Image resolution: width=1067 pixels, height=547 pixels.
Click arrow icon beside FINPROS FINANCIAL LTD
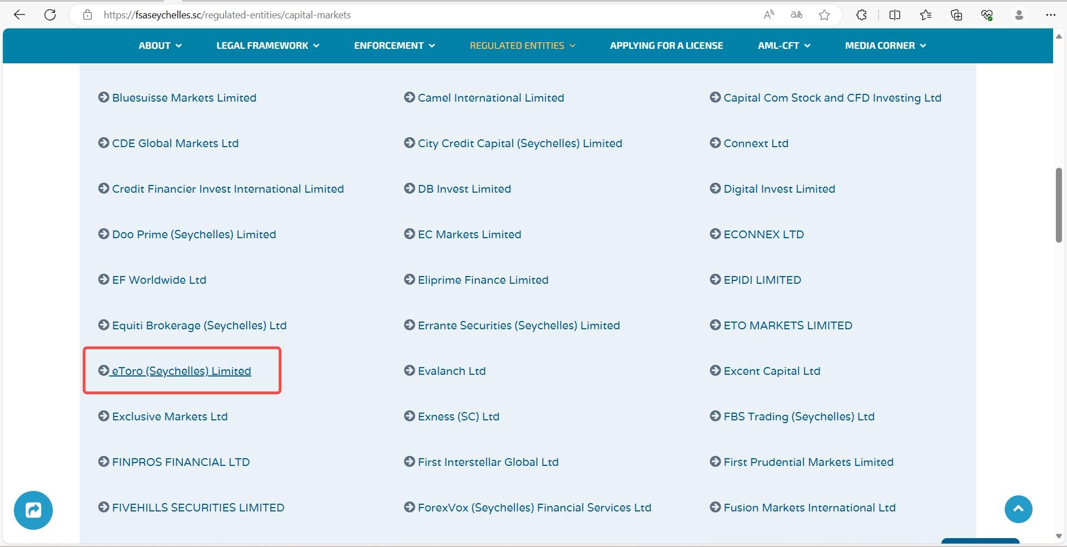click(103, 461)
